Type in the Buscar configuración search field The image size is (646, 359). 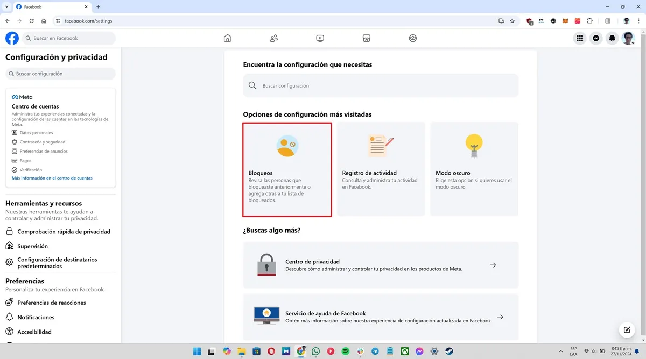point(381,85)
